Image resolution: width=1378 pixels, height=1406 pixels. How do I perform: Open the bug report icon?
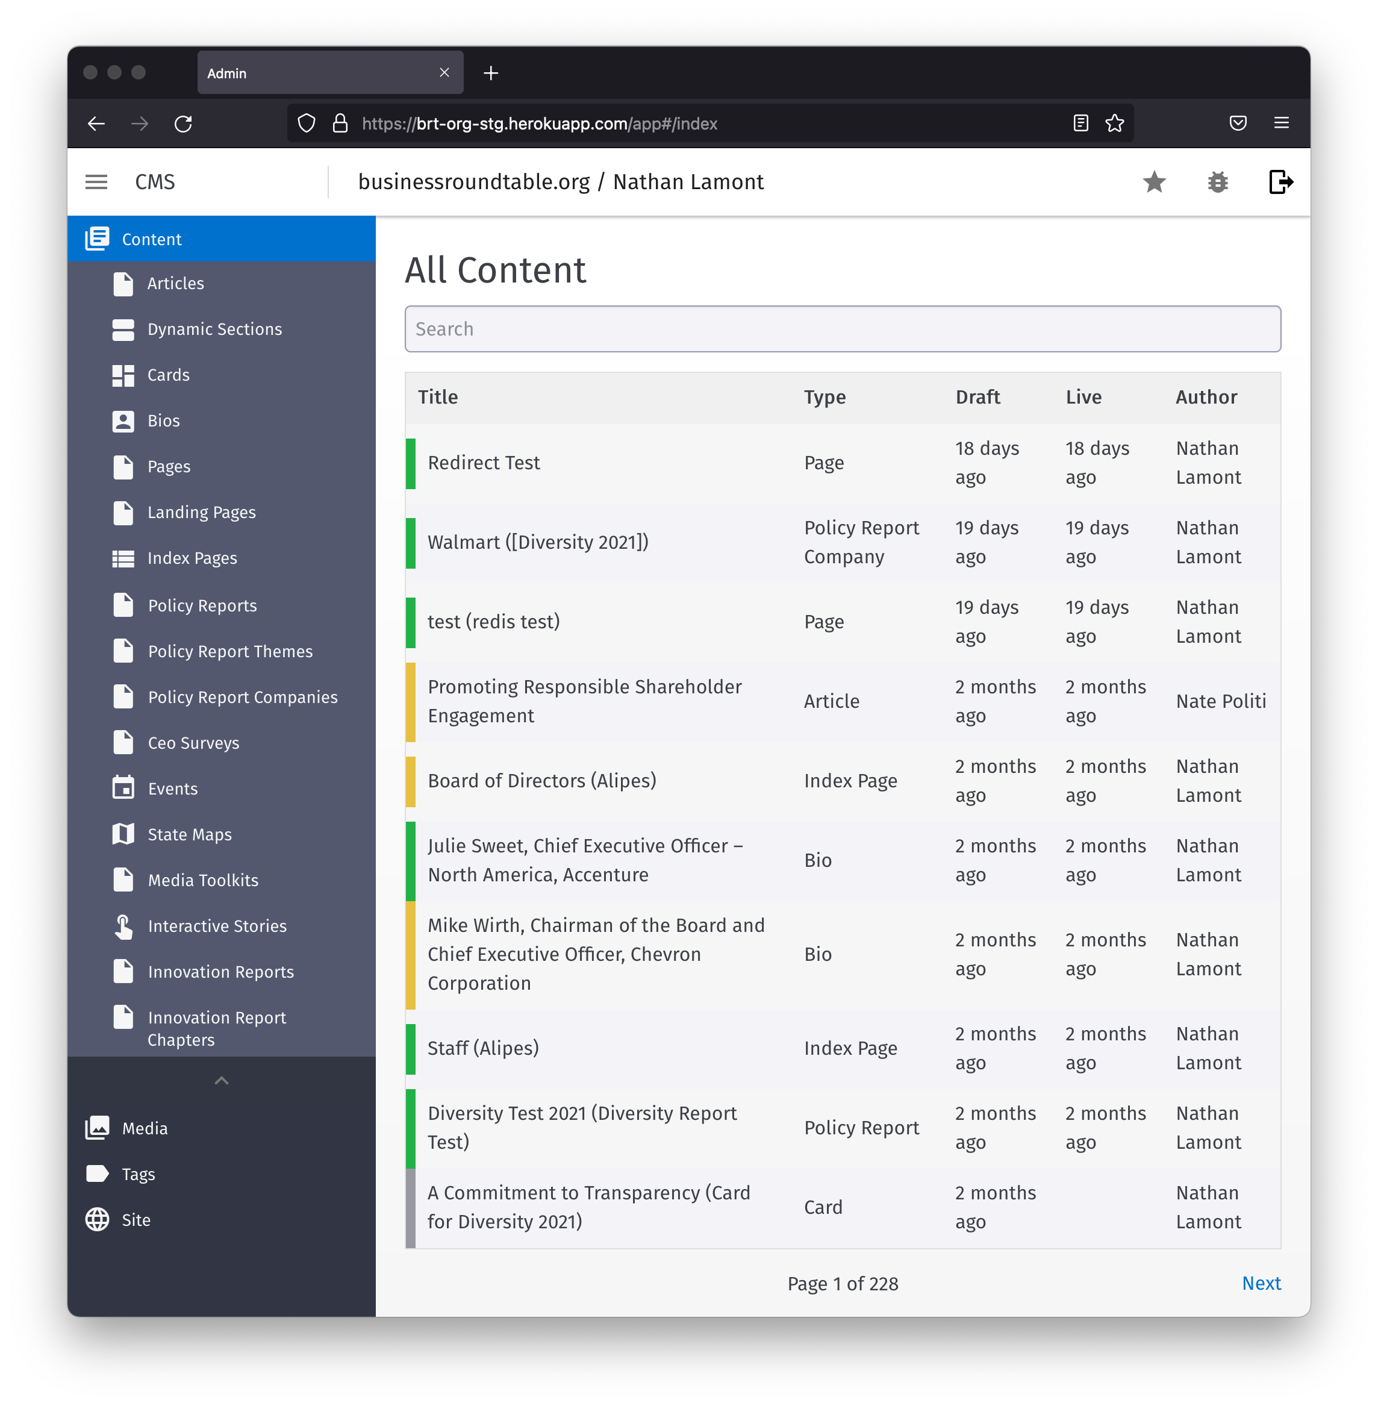point(1217,182)
